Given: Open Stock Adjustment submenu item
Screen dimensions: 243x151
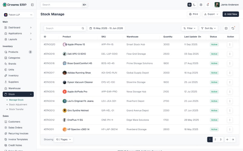Looking at the screenshot, I should 18,104.
